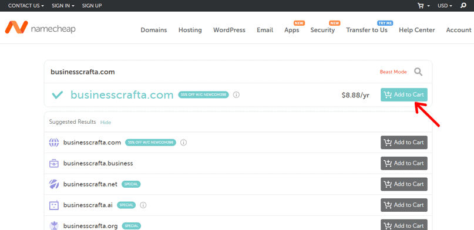The width and height of the screenshot is (474, 230).
Task: Click the SPECIAL badge beside businesscrafta.org
Action: [132, 226]
